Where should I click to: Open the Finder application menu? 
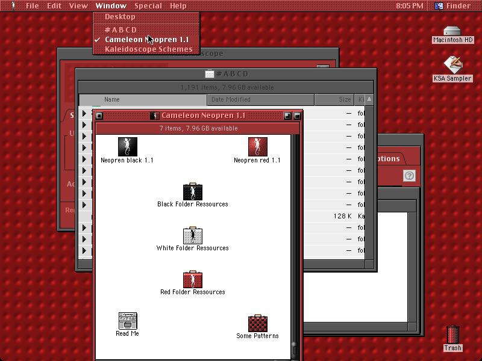tap(452, 6)
